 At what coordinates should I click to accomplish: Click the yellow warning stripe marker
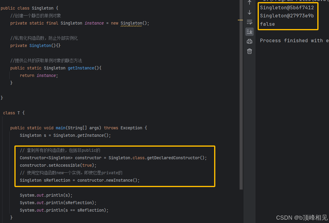[240, 20]
